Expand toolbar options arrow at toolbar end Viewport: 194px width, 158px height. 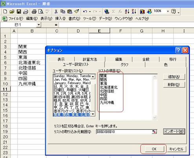point(179,12)
